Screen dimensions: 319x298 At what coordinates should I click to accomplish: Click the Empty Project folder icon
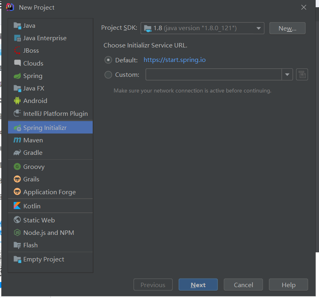[17, 259]
